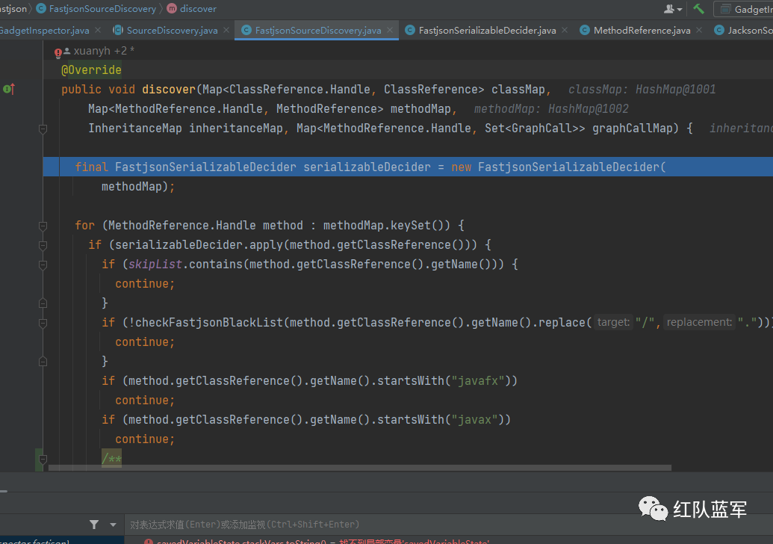Click the replacement: parameter hint

[x=699, y=322]
